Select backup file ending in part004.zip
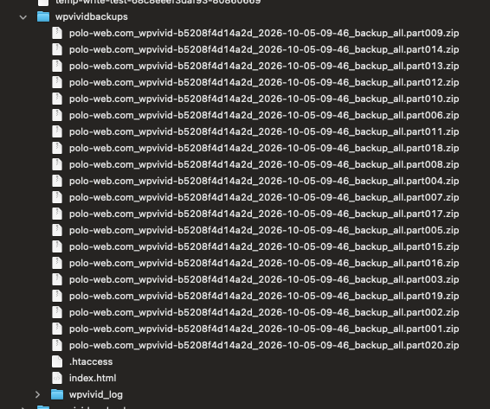 coord(264,181)
